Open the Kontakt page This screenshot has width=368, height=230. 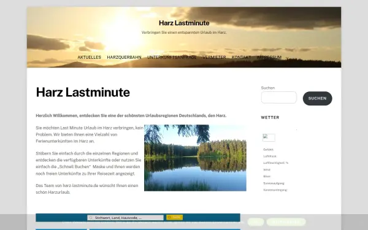pos(241,57)
